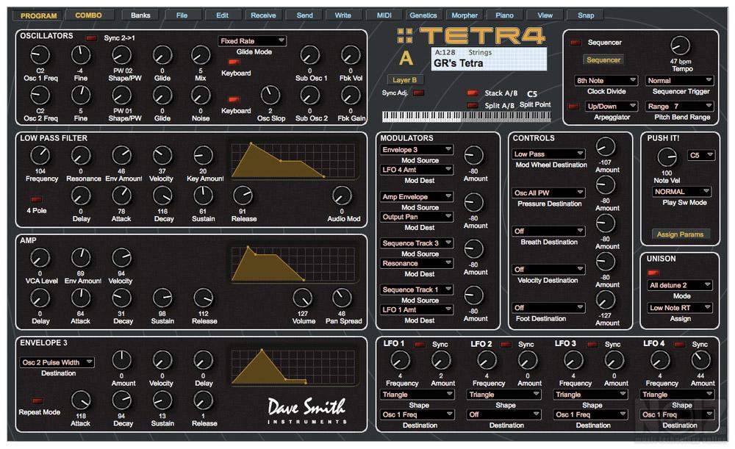735x449 pixels.
Task: Toggle the Sync 2->1 oscillator switch
Action: (92, 37)
